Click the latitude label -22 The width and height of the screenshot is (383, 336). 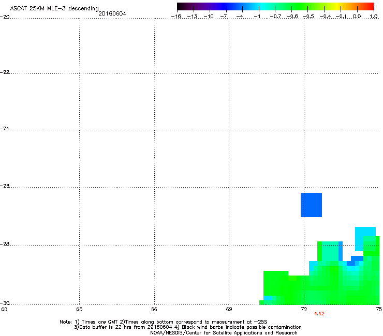point(5,72)
